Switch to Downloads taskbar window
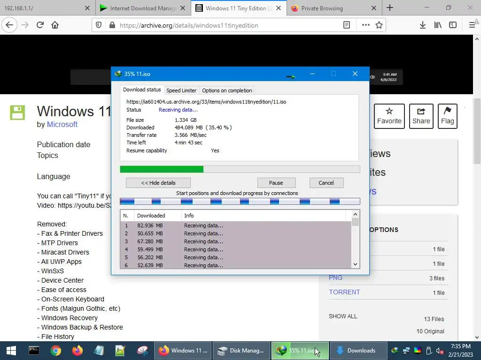 click(357, 351)
